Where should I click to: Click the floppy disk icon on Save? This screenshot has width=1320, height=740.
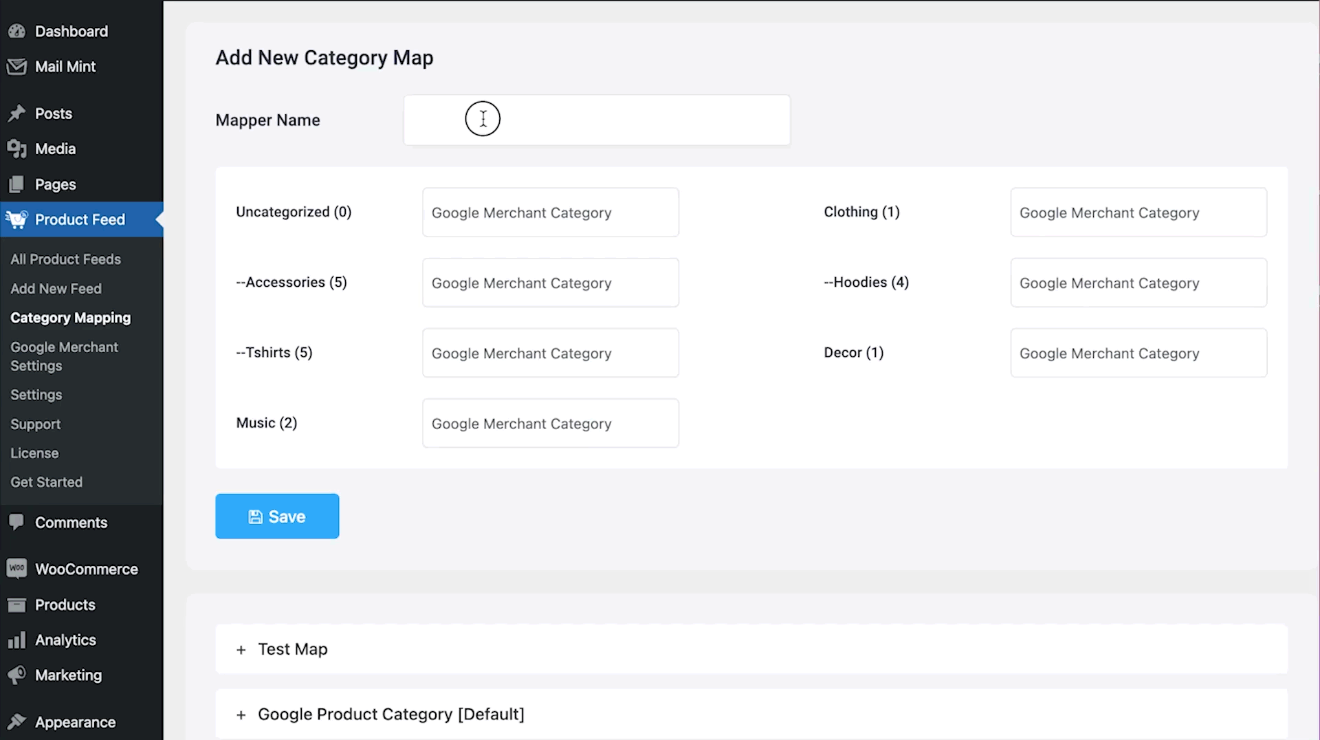[x=255, y=516]
